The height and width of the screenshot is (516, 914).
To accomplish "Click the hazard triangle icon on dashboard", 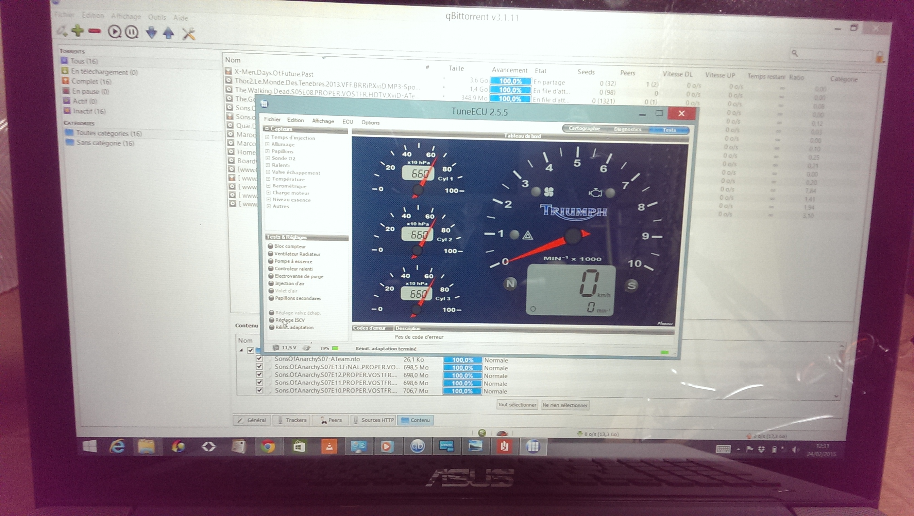I will coord(527,235).
